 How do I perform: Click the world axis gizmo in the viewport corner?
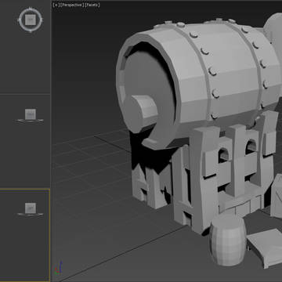(58, 268)
